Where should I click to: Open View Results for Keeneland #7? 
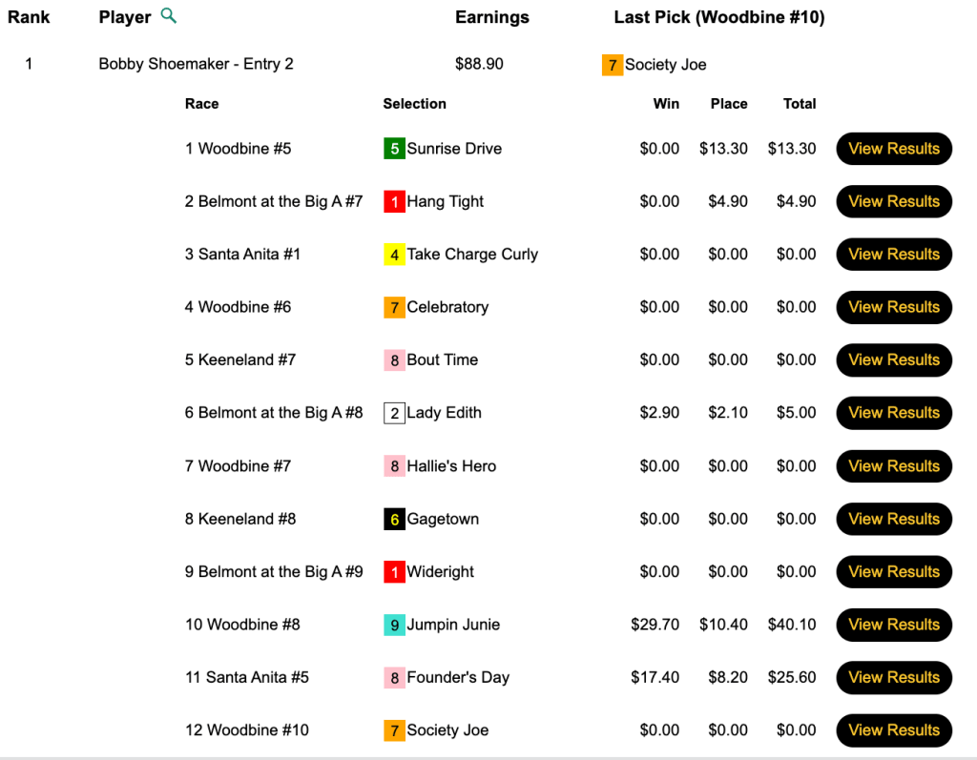(x=894, y=360)
